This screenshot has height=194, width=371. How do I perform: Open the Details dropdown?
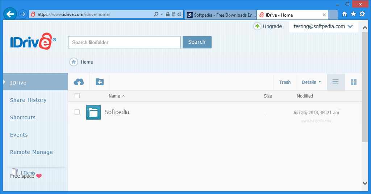(311, 82)
